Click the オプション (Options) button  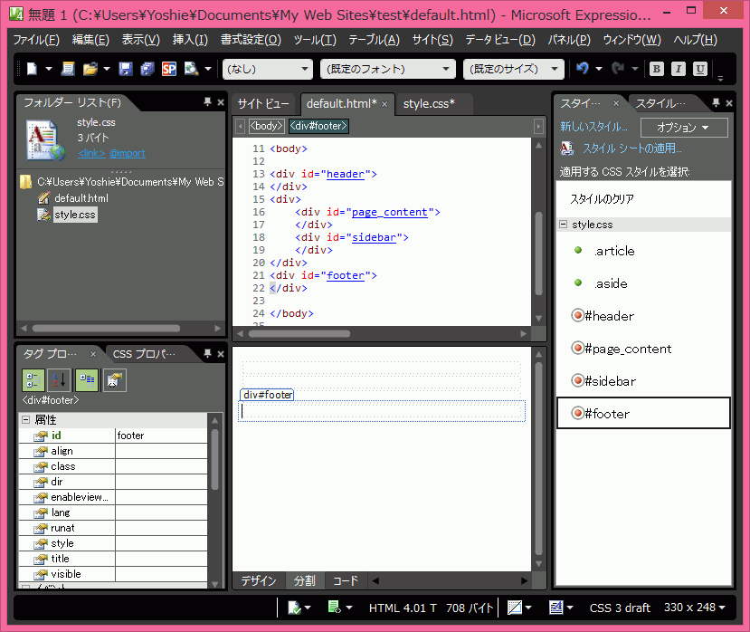[x=683, y=128]
